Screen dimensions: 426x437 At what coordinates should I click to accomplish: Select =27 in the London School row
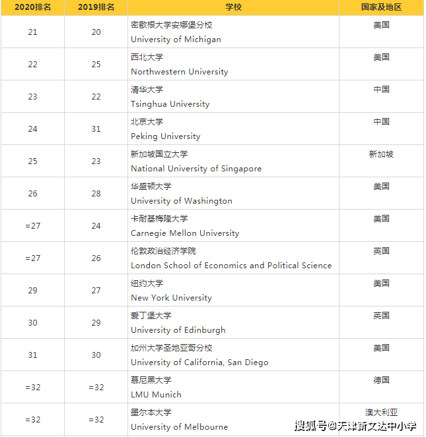[x=32, y=258]
